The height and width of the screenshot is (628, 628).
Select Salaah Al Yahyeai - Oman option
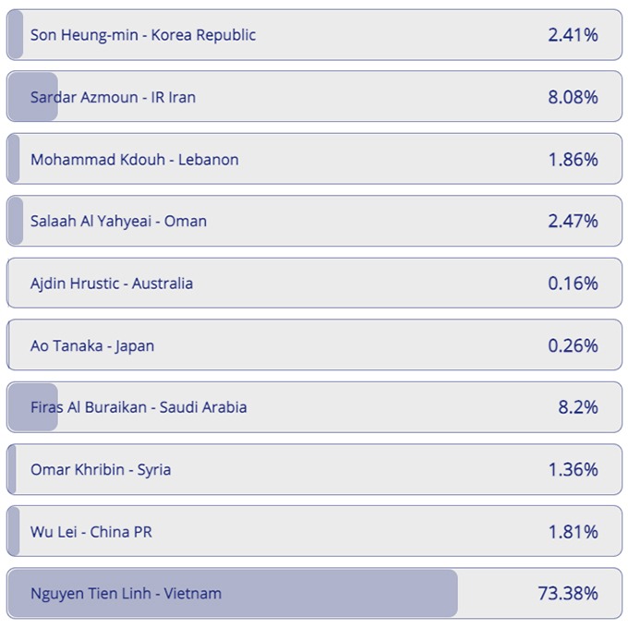click(x=118, y=221)
